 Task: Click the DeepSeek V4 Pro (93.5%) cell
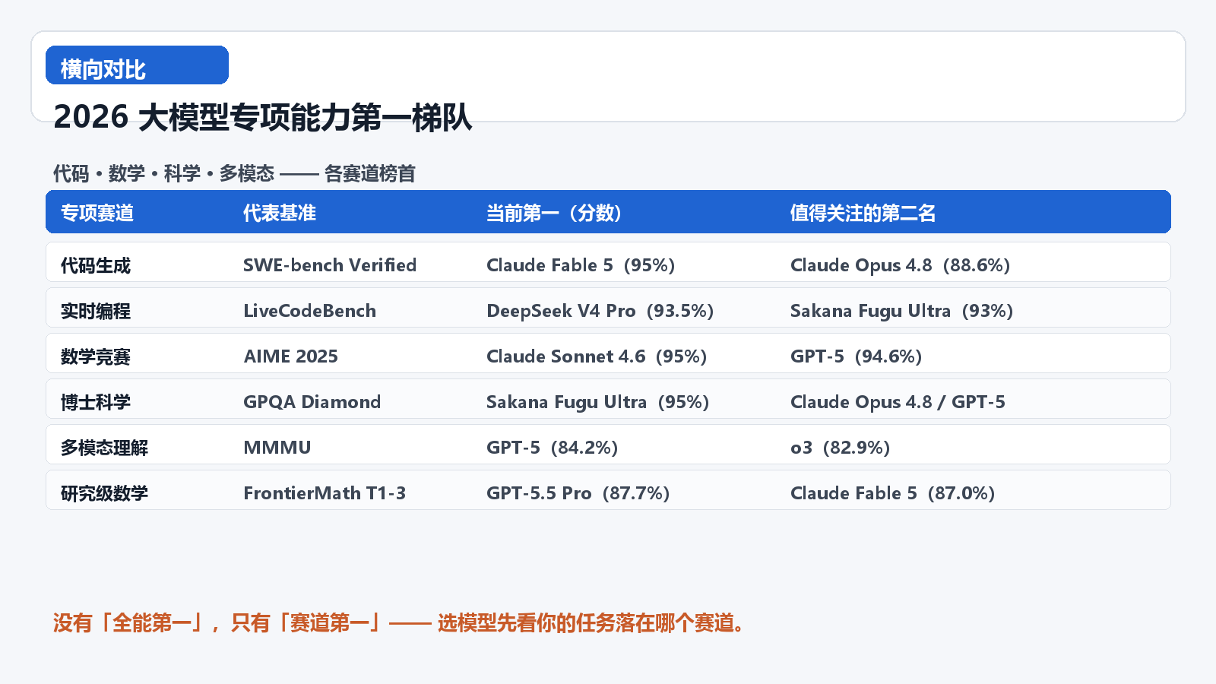pos(600,311)
